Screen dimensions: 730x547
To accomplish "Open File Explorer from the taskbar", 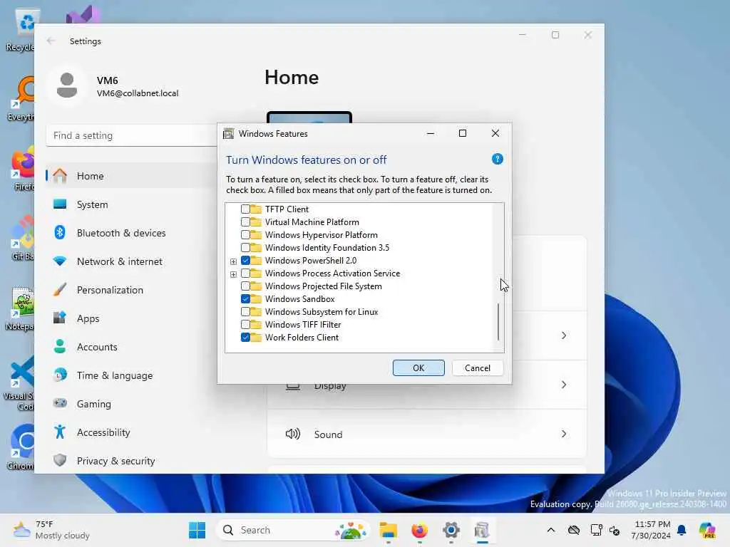I will [x=388, y=530].
